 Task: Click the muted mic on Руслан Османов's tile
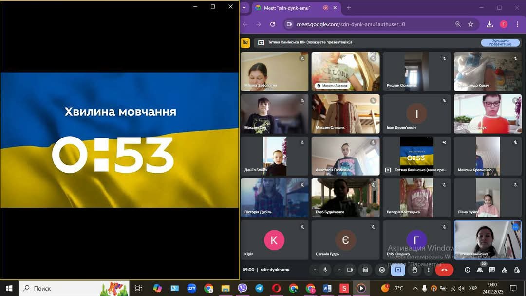pyautogui.click(x=444, y=59)
